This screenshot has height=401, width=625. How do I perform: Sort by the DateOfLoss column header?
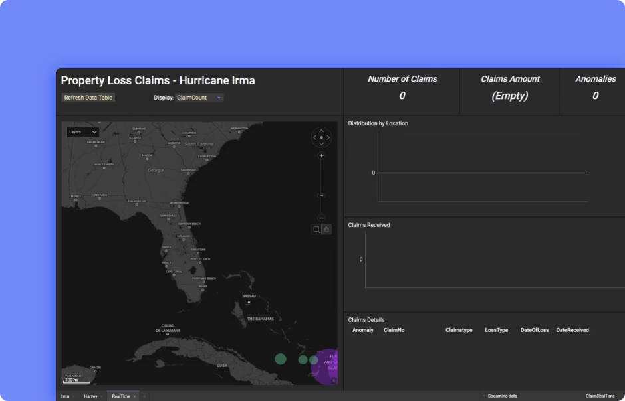534,330
